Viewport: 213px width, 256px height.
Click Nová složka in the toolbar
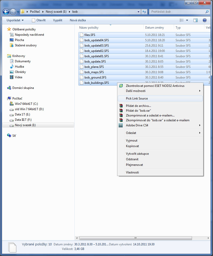pos(78,20)
